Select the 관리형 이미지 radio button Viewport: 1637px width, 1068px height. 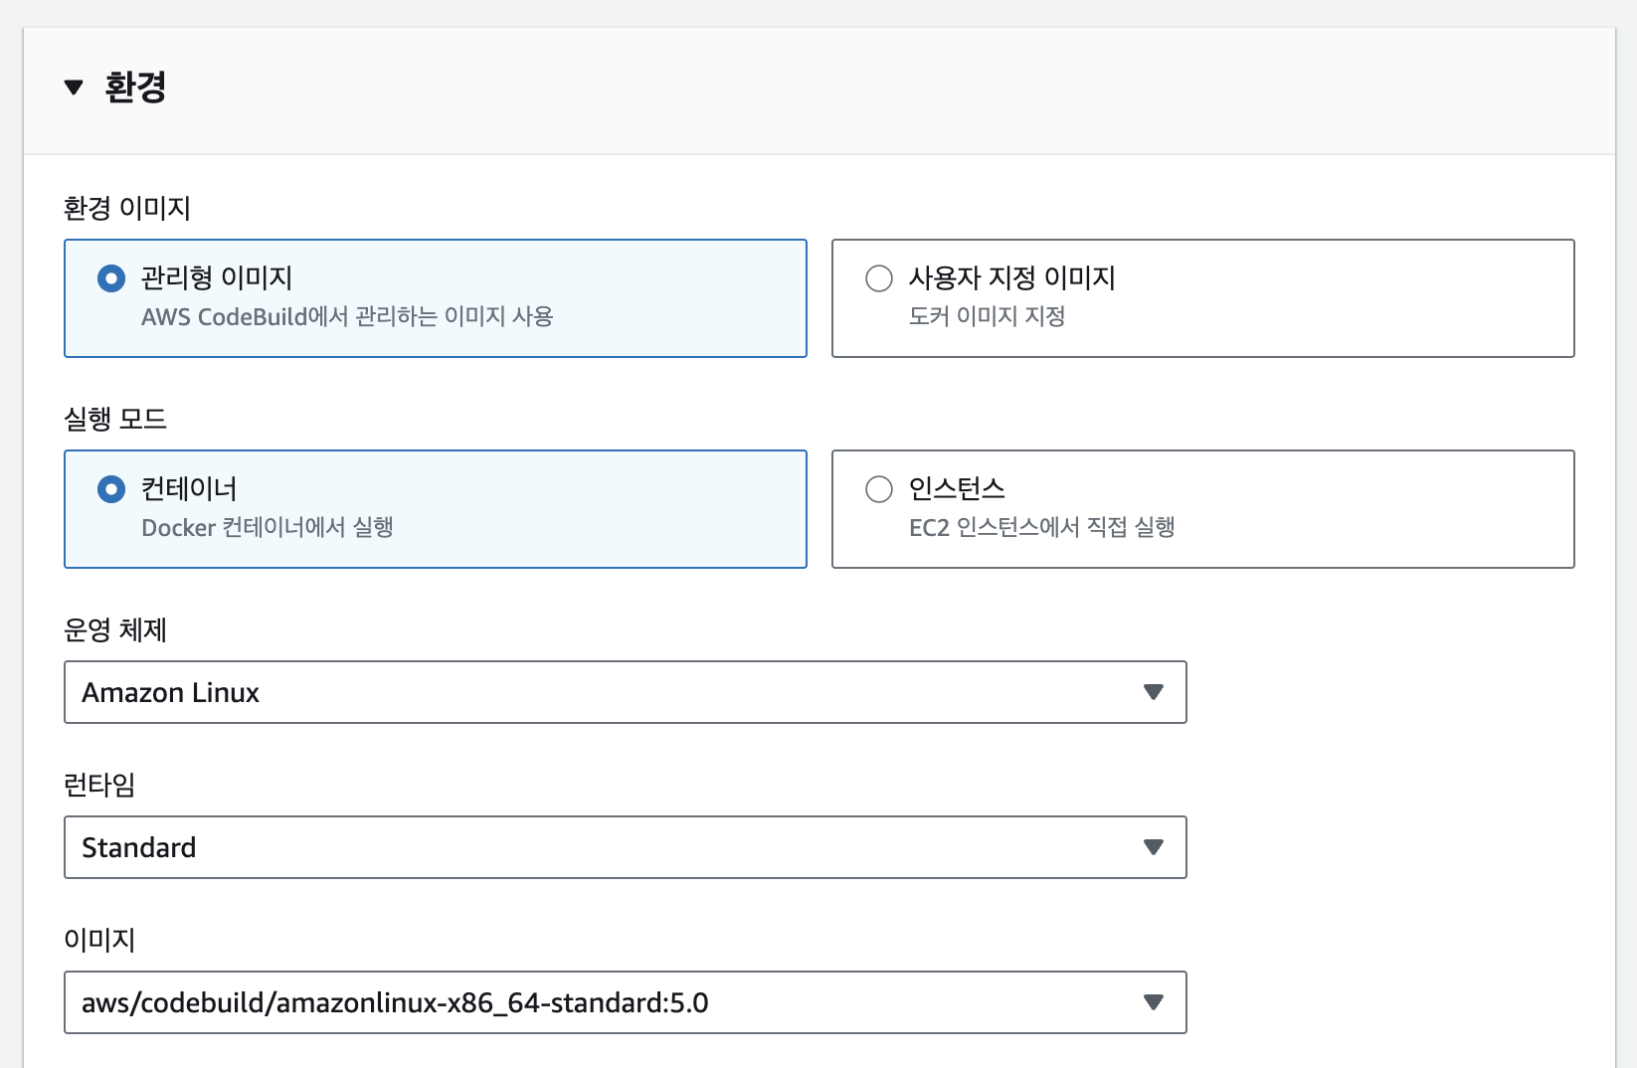[111, 278]
